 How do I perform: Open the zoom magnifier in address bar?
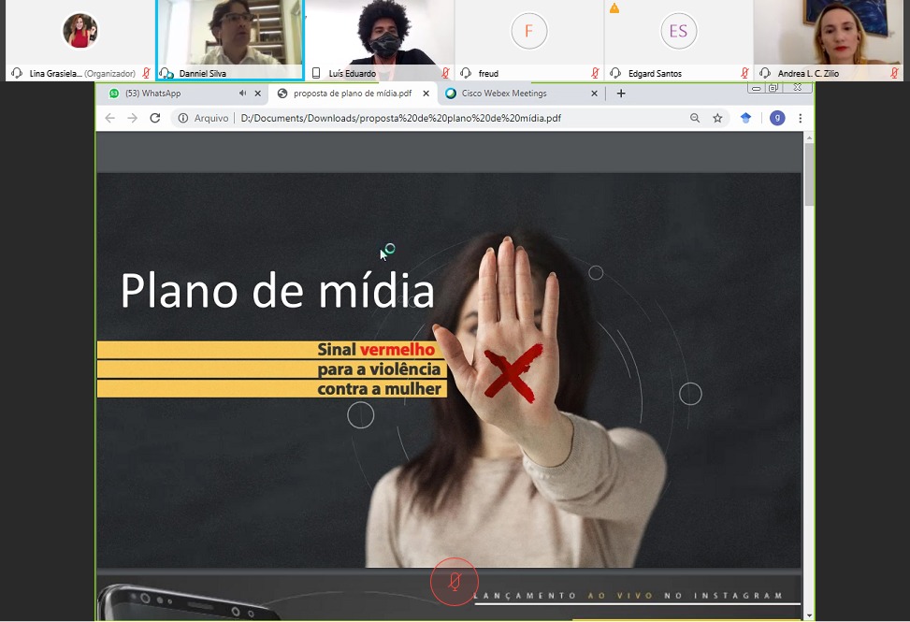[695, 118]
